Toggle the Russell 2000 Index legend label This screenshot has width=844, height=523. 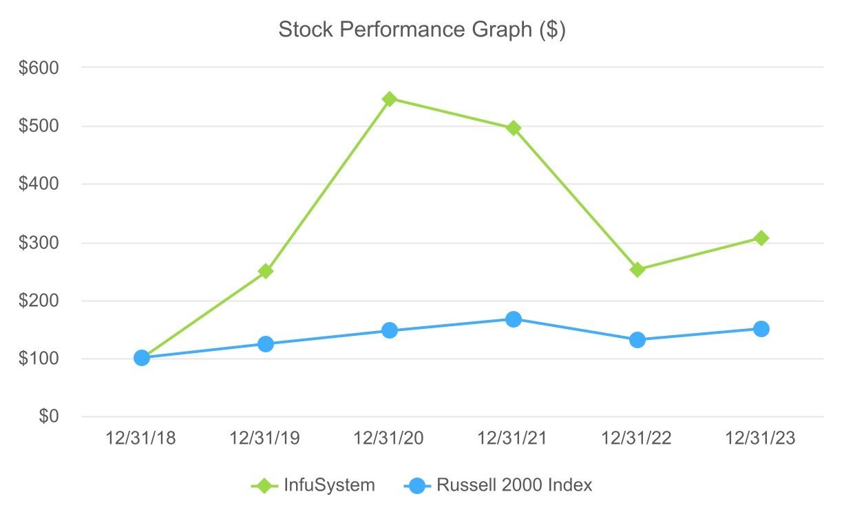coord(514,485)
